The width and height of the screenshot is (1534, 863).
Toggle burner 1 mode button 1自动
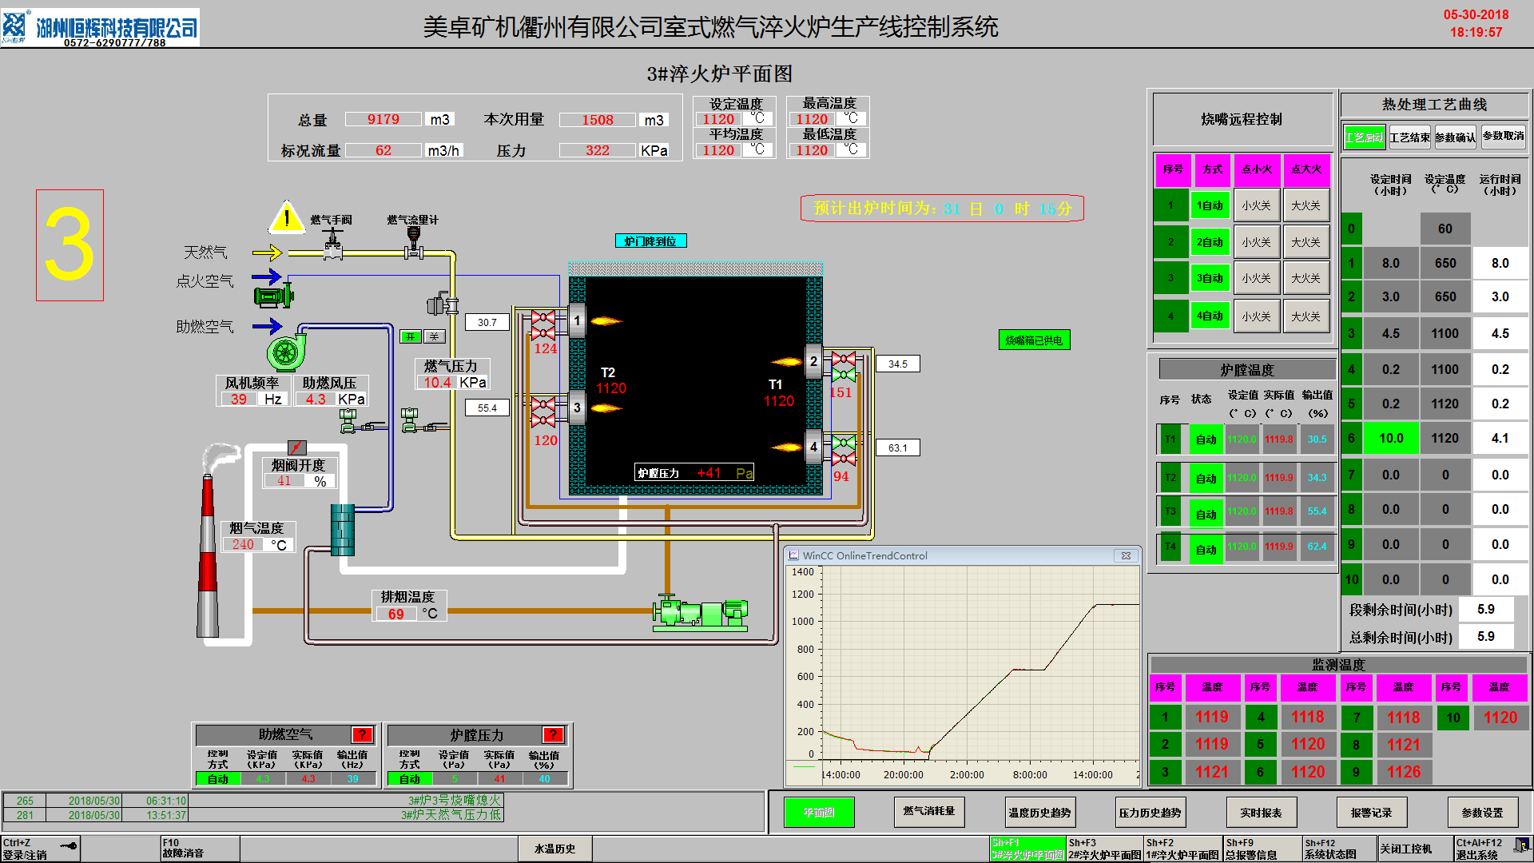pyautogui.click(x=1210, y=205)
